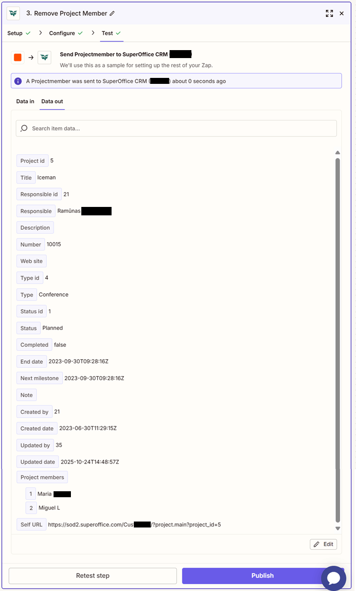Click the info icon in the notification banner
The height and width of the screenshot is (591, 356).
click(19, 80)
